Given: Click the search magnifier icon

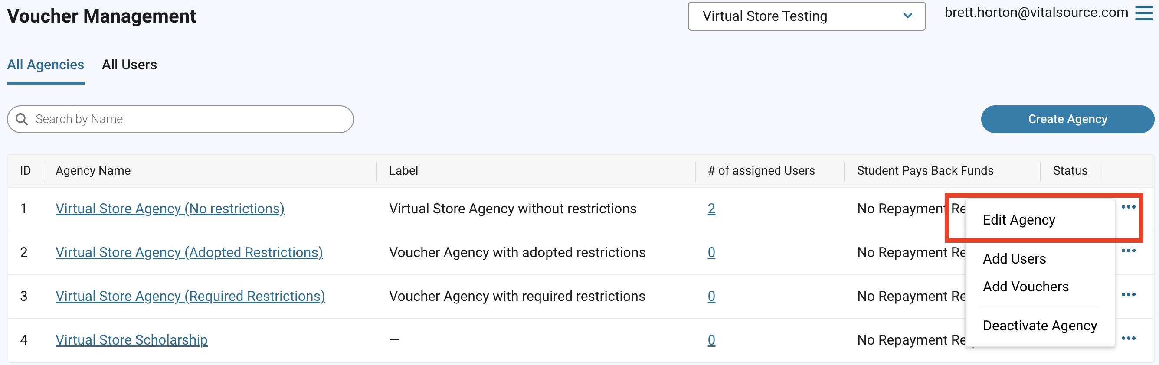Looking at the screenshot, I should pyautogui.click(x=22, y=119).
